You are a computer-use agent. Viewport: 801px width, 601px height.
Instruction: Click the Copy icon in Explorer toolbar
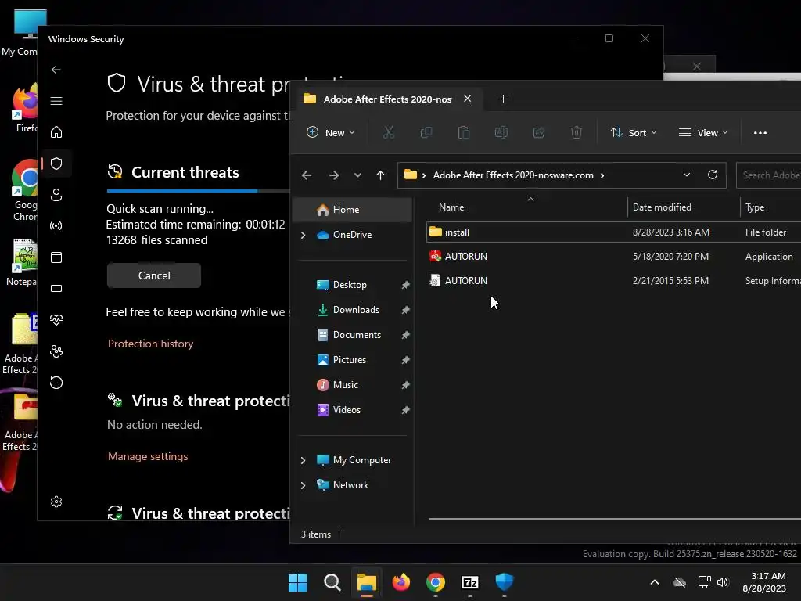[426, 133]
